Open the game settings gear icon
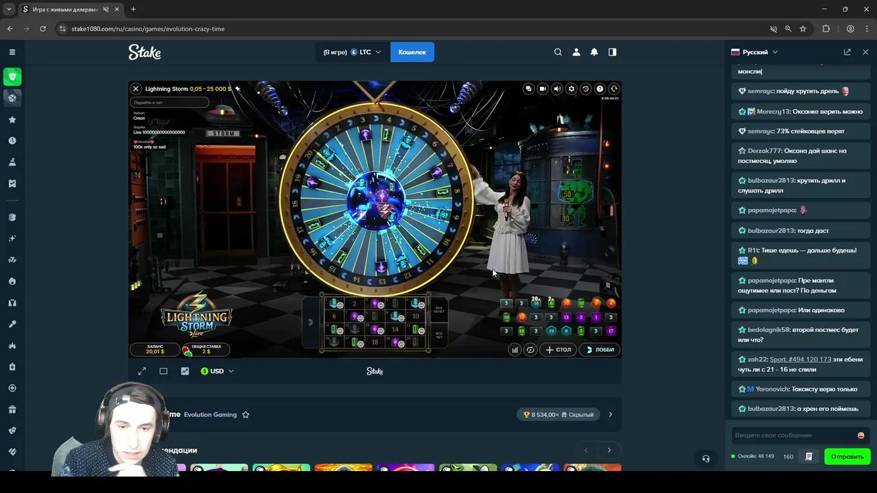This screenshot has width=877, height=493. 571,88
